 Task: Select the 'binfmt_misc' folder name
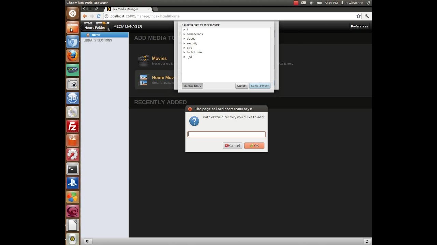coord(195,52)
